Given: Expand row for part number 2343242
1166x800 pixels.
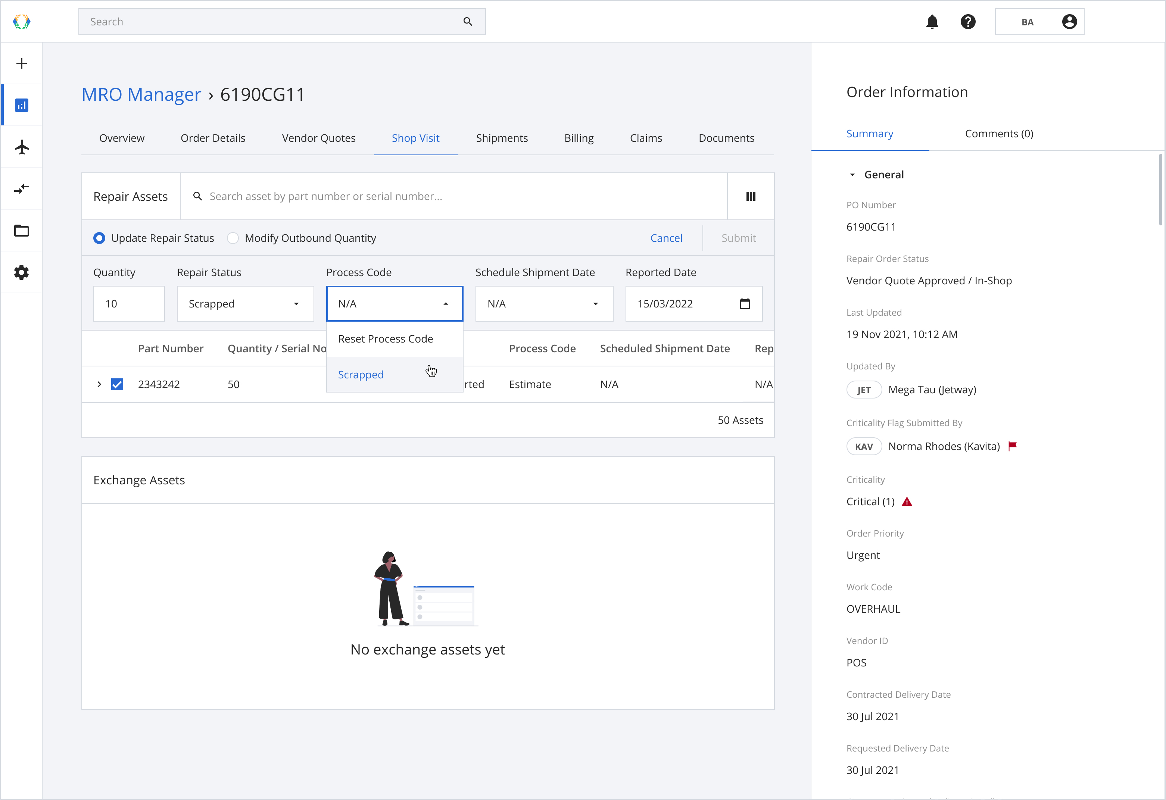Looking at the screenshot, I should [x=99, y=384].
